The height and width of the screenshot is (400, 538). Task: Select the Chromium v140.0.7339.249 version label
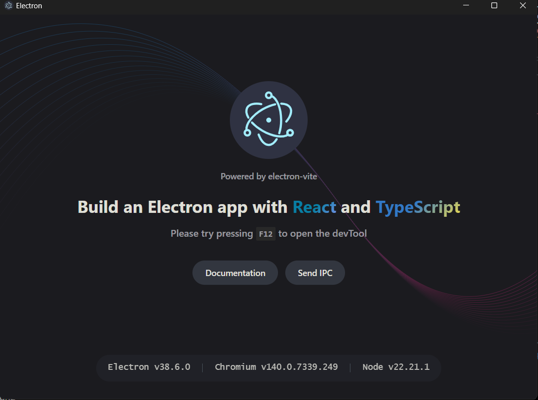point(277,367)
